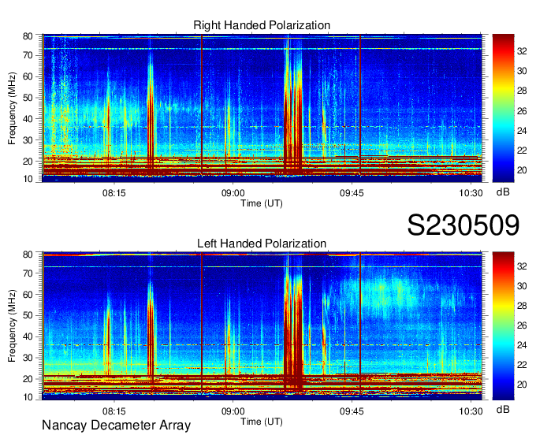This screenshot has height=435, width=536.
Task: Click the Left Handed Polarization title
Action: click(262, 244)
